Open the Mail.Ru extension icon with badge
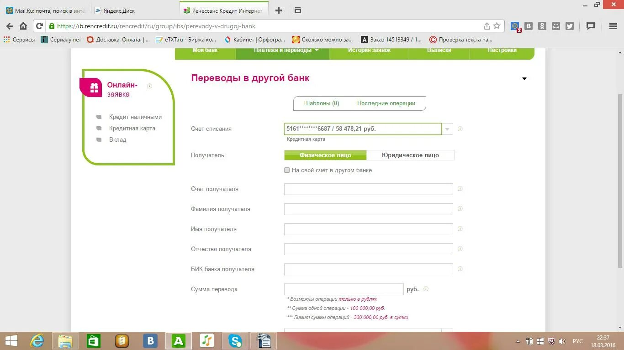Screen dimensions: 624x350 515,26
